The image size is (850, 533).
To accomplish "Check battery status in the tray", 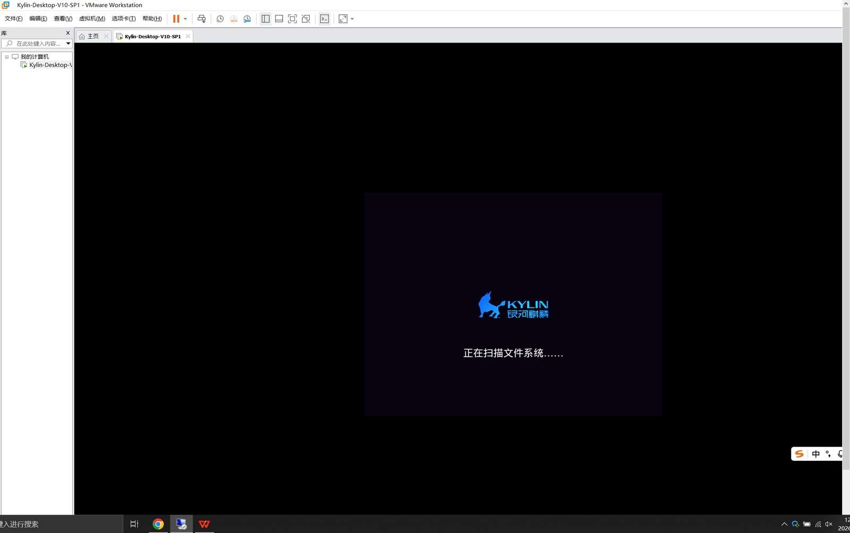I will pos(807,524).
